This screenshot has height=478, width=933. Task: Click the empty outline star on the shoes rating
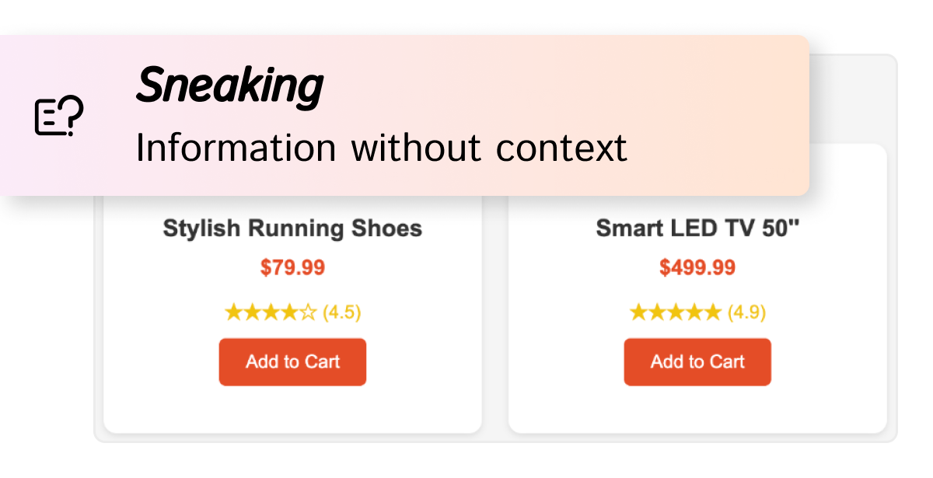click(x=308, y=313)
